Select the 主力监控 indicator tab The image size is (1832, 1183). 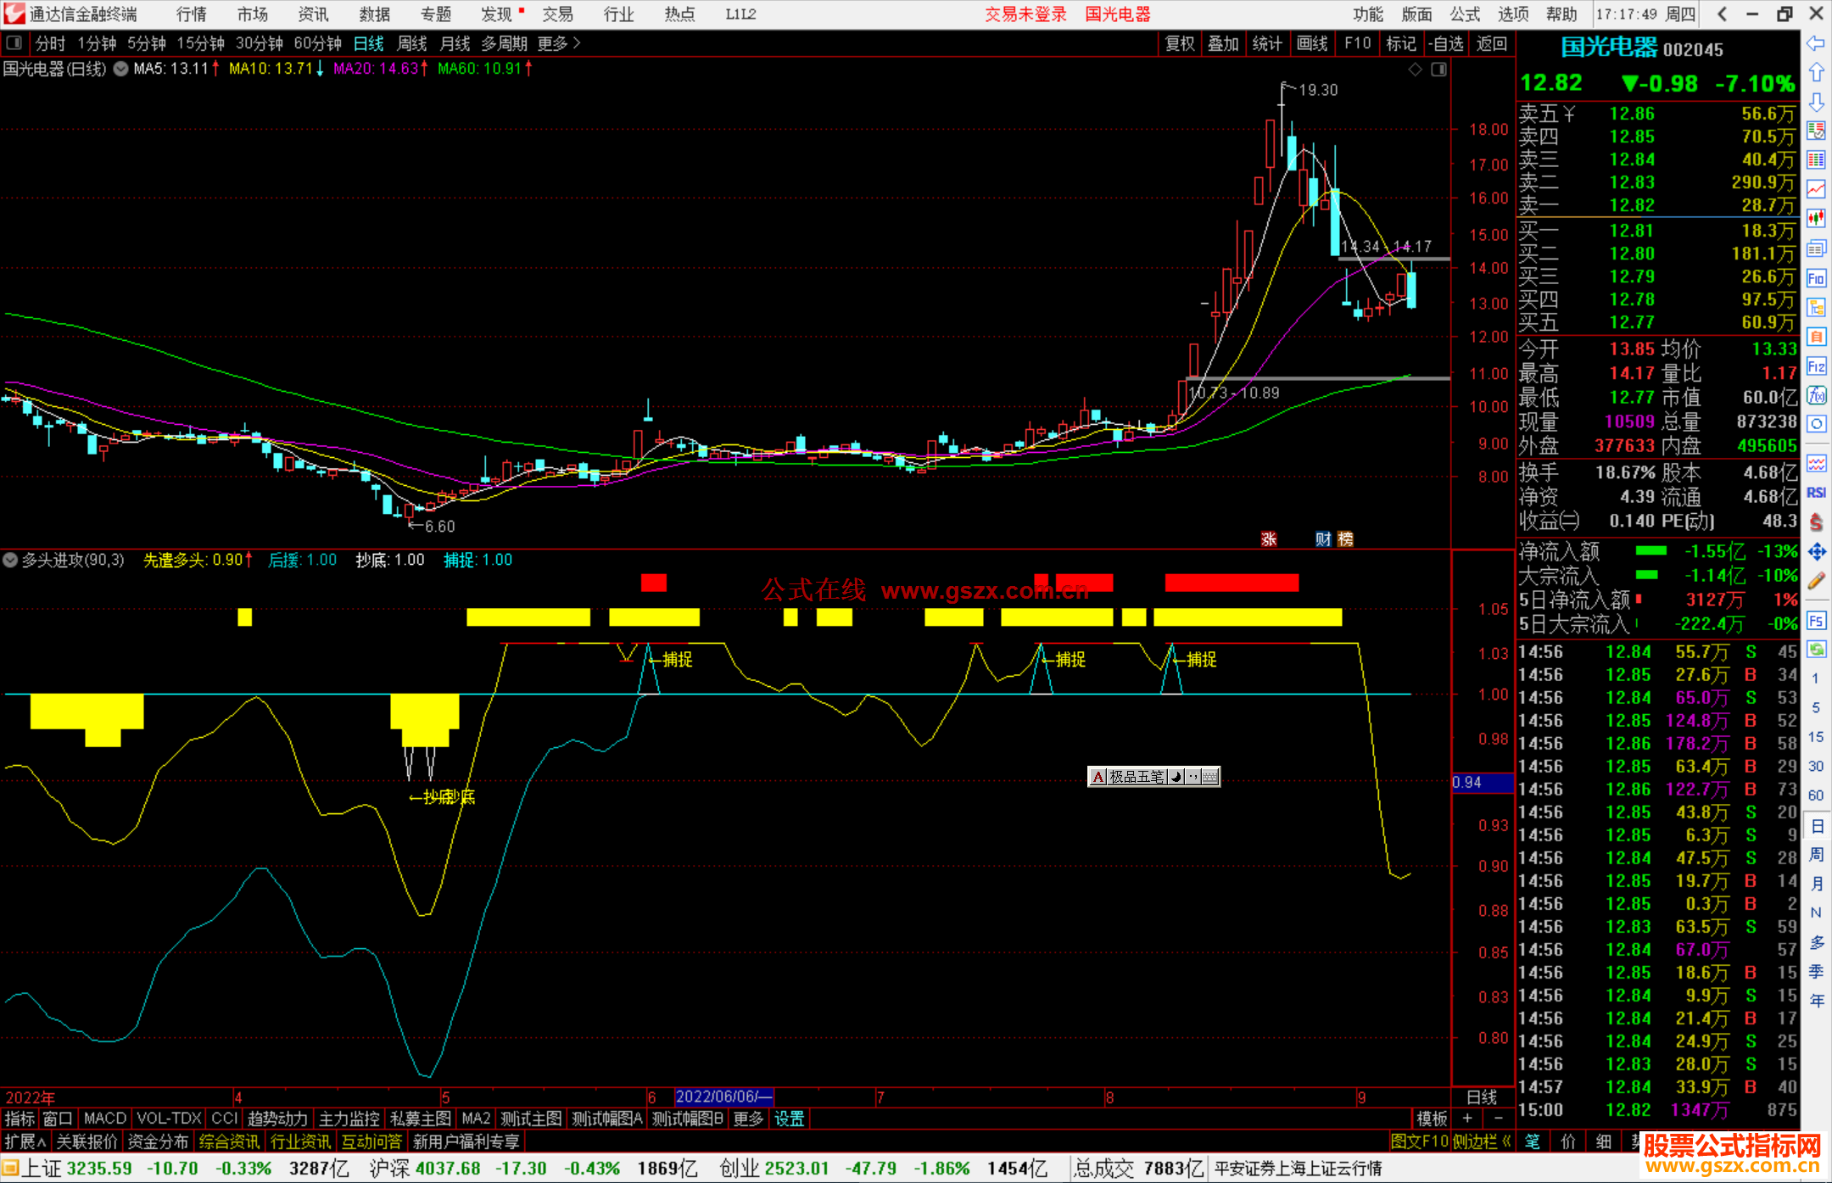click(349, 1119)
